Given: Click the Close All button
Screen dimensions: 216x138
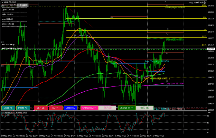Looking at the screenshot, I should coord(8,108).
